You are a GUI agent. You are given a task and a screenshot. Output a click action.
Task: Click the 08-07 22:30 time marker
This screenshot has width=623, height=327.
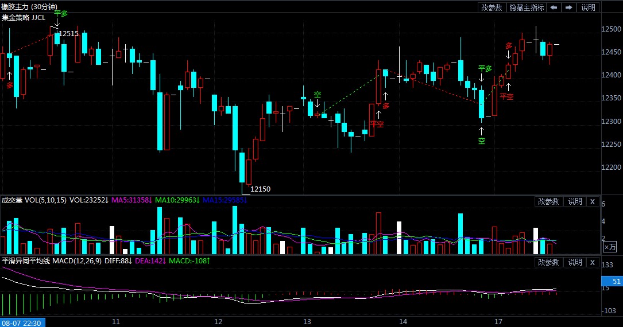[x=22, y=322]
